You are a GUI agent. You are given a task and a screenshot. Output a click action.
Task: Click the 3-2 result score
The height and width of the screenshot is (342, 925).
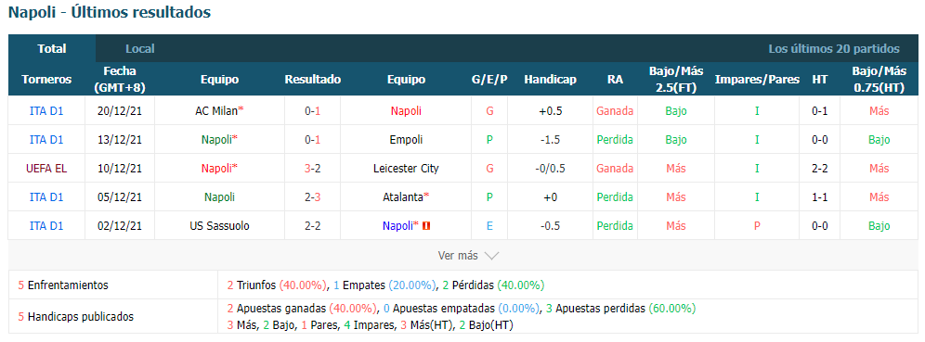pos(313,169)
